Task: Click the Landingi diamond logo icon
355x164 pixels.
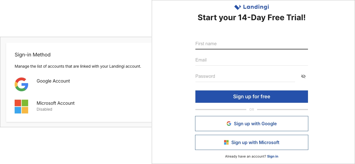Action: [238, 7]
